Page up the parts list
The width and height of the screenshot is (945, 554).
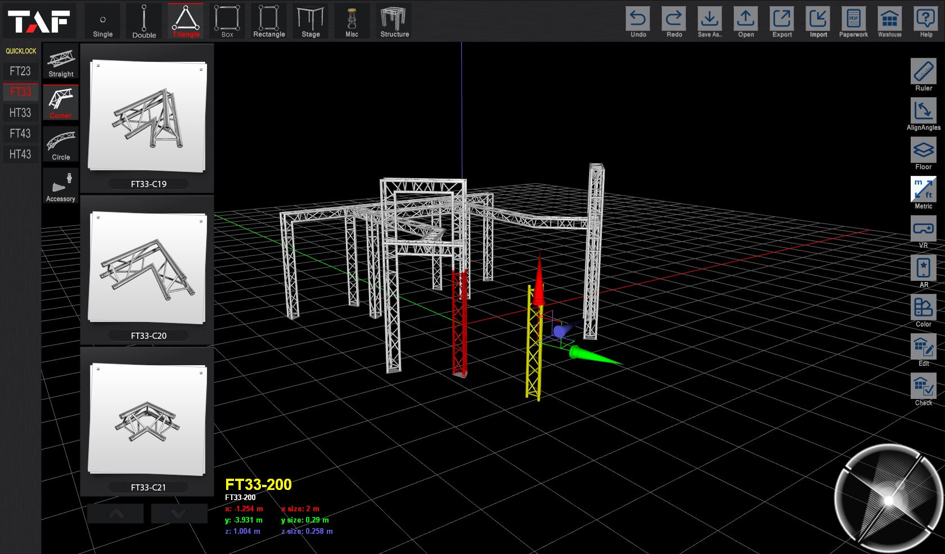tap(115, 514)
